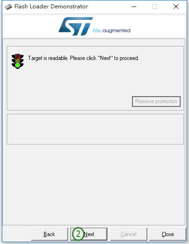Click the yellow light of traffic signal

18,61
